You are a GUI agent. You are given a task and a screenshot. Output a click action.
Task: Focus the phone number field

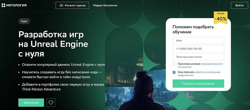[198, 49]
